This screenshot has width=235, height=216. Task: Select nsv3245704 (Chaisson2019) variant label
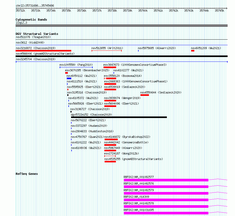pos(36,59)
